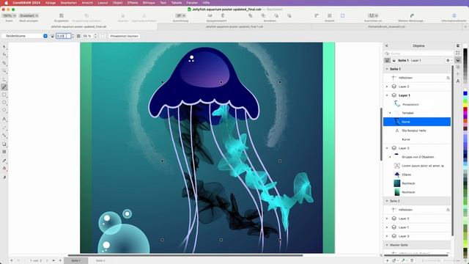This screenshot has height=264, width=469.
Task: Switch to Jellyfish poster updated_final 1.cdr tab
Action: tap(234, 26)
